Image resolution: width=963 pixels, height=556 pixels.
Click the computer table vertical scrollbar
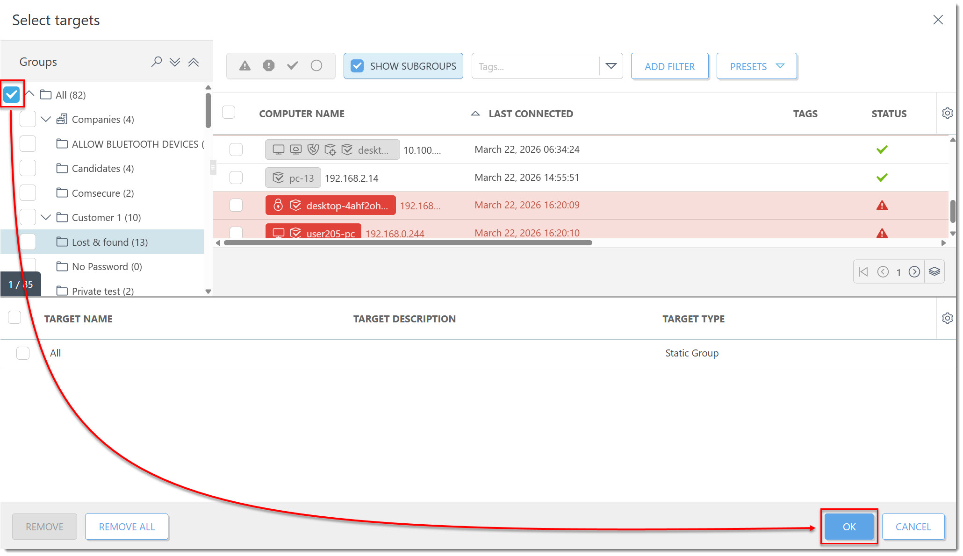tap(953, 212)
